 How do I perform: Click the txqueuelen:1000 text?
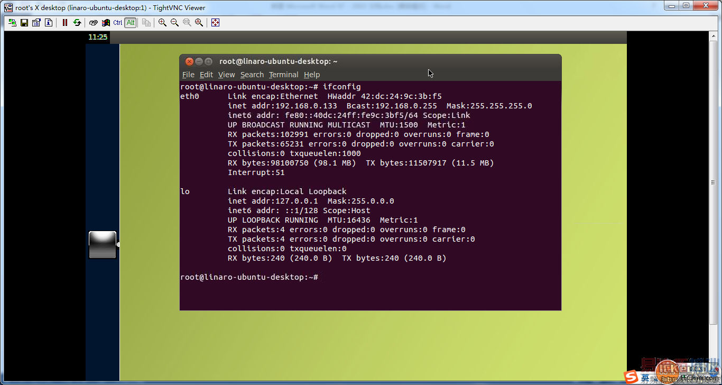tap(326, 153)
